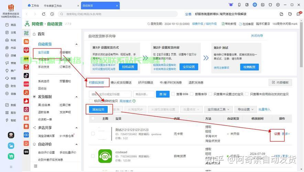Click the 检测配置 button in step 3
The image size is (304, 172).
click(x=249, y=67)
